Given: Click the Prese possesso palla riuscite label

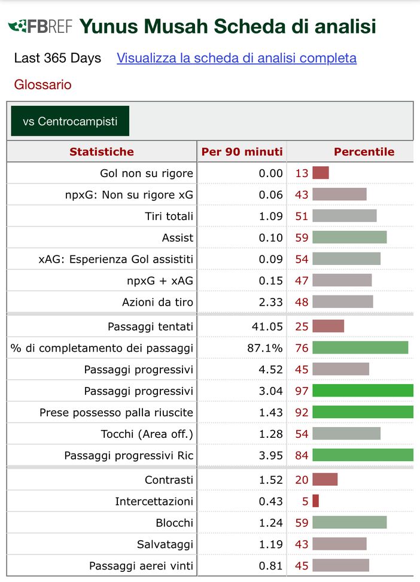Looking at the screenshot, I should [116, 413].
